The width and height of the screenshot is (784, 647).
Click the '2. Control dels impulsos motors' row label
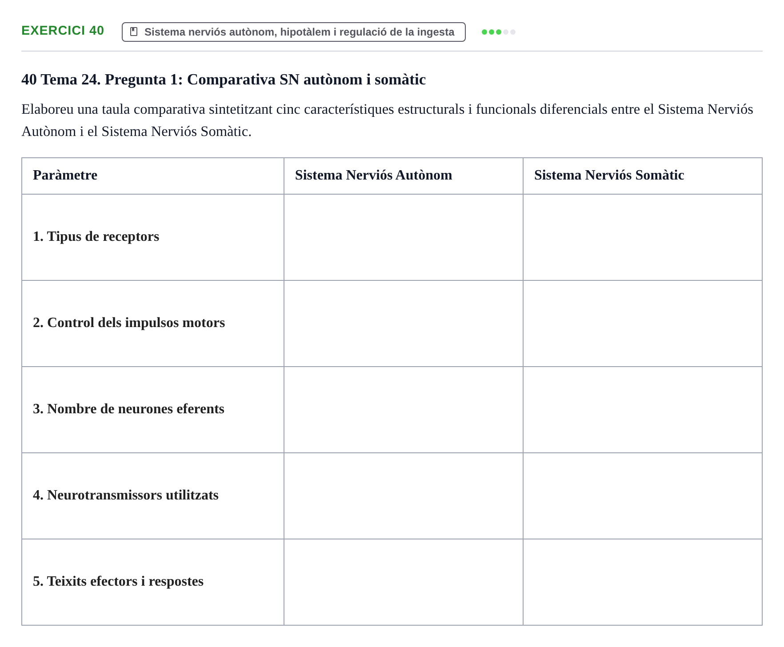coord(129,323)
